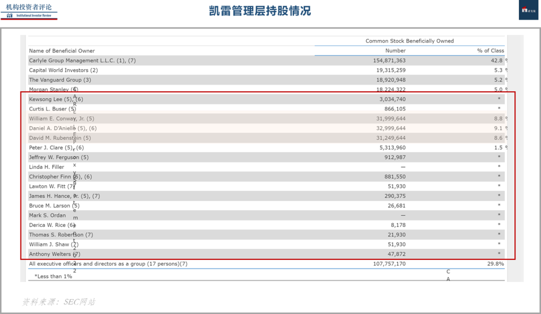The image size is (541, 314).
Task: Click the value 21,930
Action: pos(397,234)
